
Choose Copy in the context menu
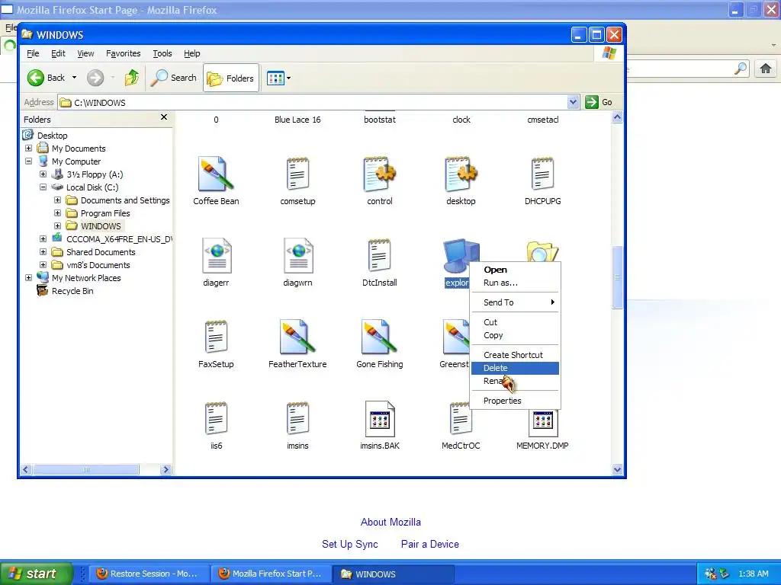pyautogui.click(x=516, y=335)
